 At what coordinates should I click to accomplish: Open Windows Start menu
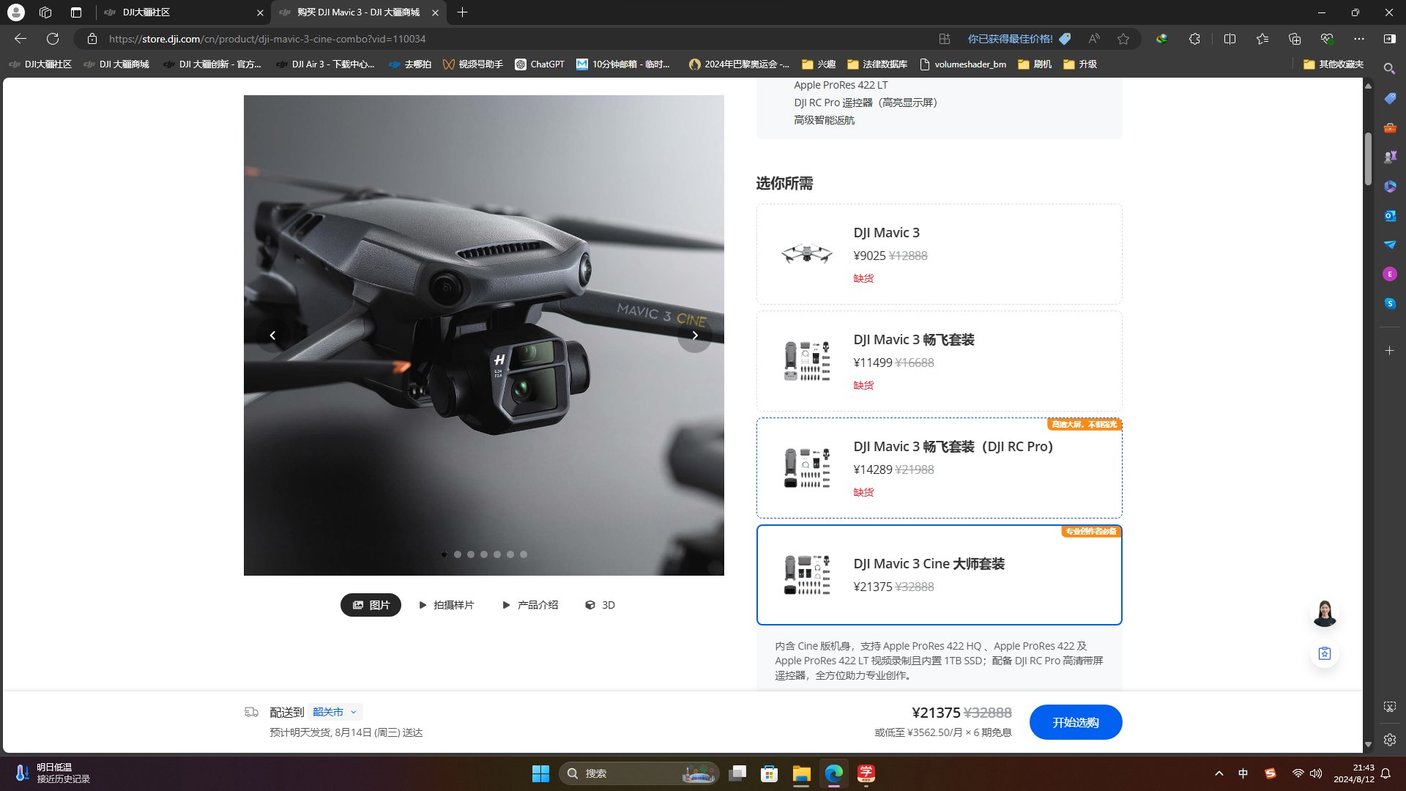540,773
